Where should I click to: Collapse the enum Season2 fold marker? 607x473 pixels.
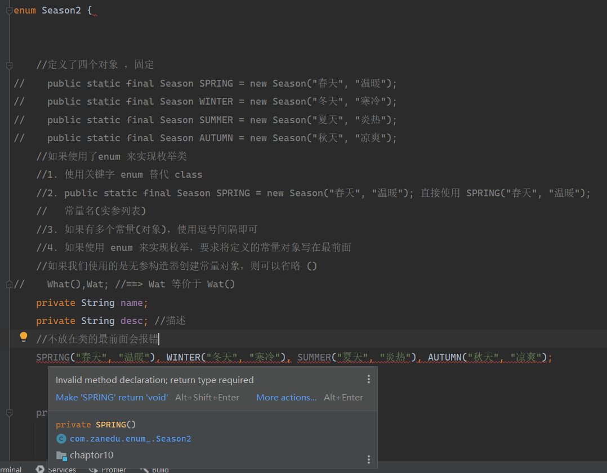(x=9, y=11)
